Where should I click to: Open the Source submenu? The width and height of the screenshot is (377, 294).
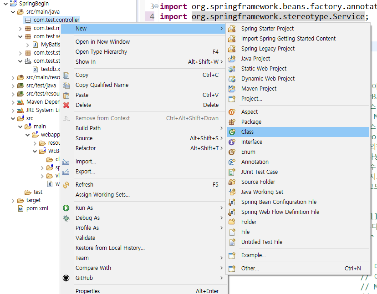tap(143, 138)
